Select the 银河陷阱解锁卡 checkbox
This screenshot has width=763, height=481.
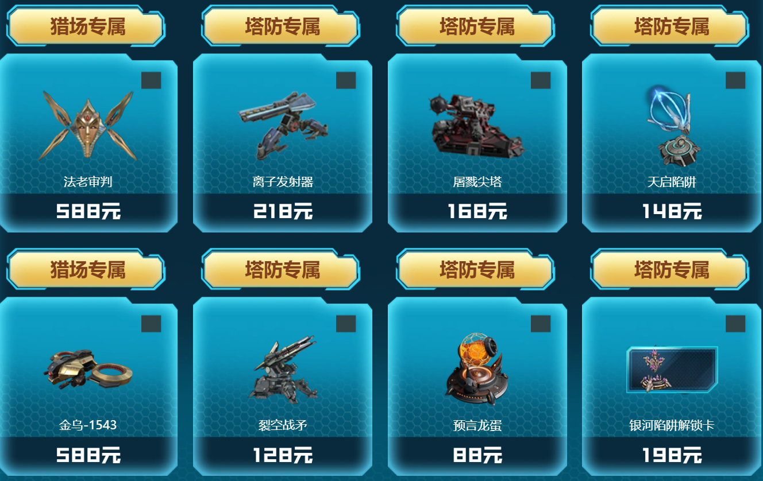coord(735,324)
